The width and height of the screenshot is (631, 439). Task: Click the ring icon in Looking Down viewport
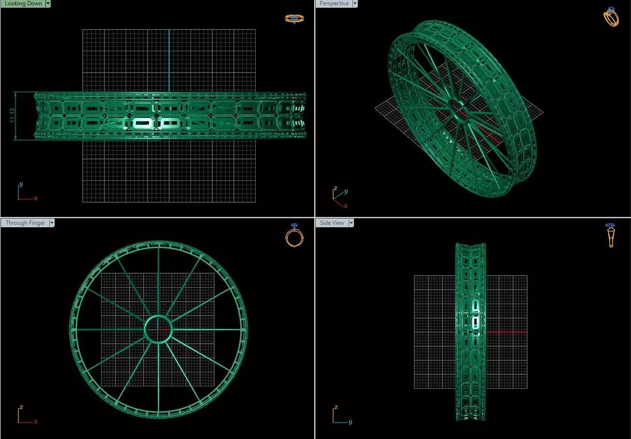click(x=294, y=19)
